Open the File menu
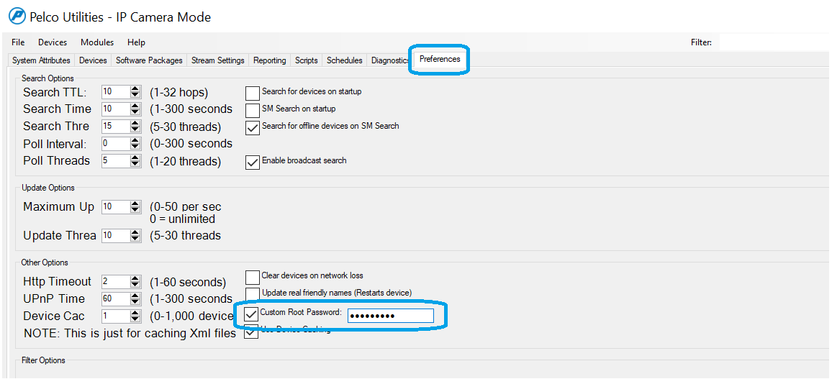832x379 pixels. pos(18,42)
